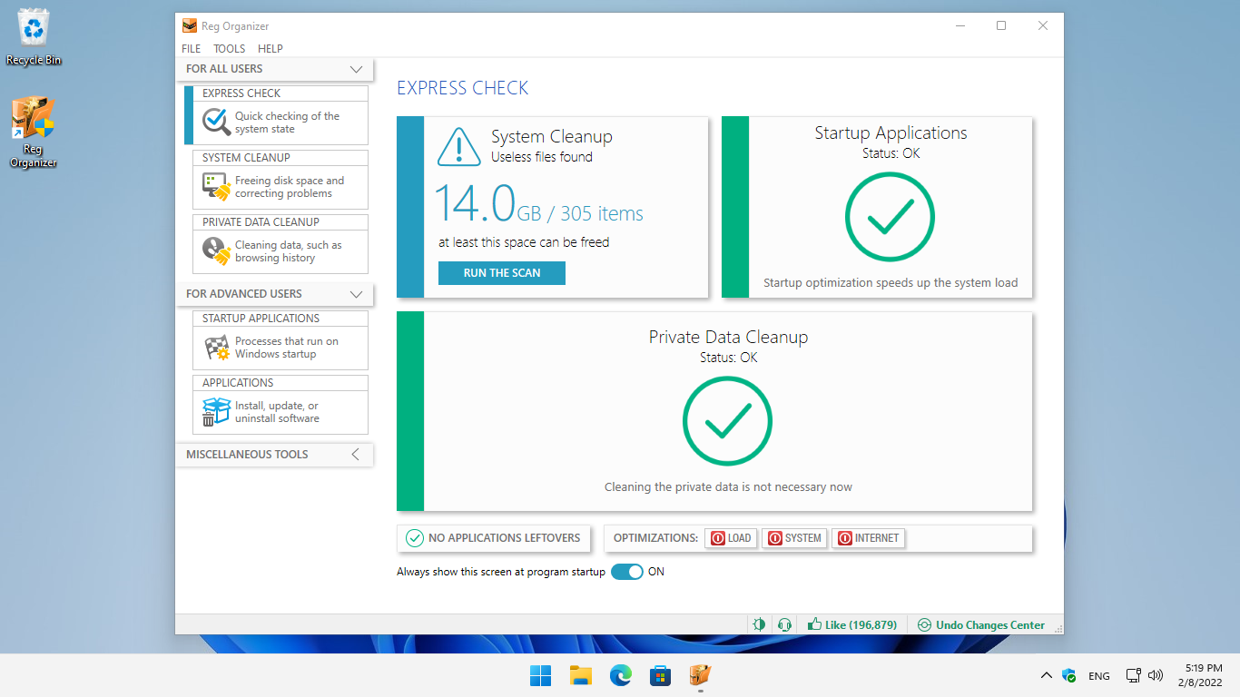Image resolution: width=1240 pixels, height=697 pixels.
Task: Open System Cleanup from the sidebar
Action: 280,180
